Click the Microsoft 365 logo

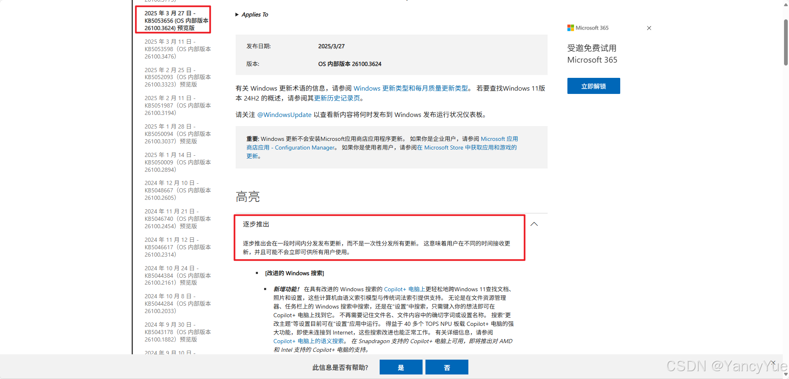[x=588, y=28]
